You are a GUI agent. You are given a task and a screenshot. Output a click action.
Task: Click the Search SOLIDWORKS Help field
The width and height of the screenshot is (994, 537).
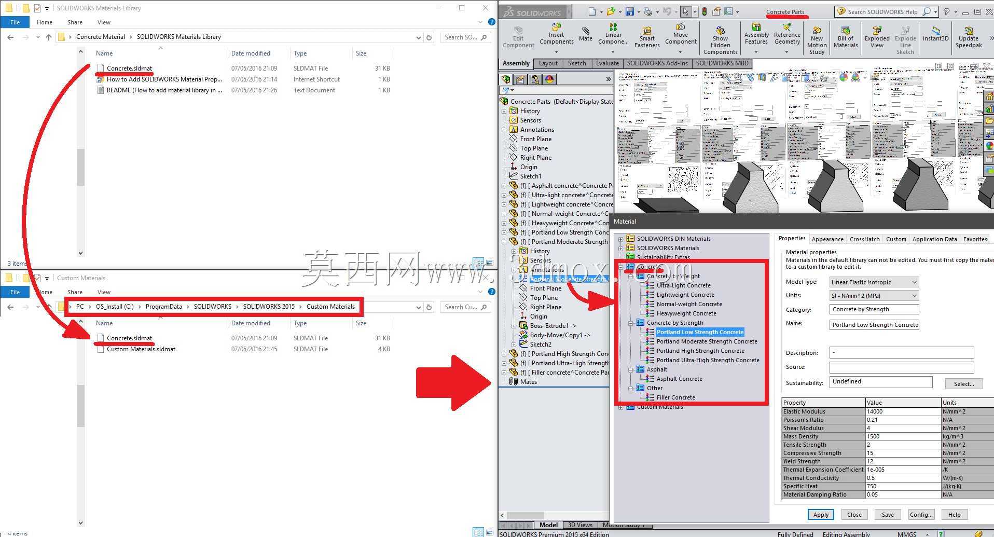887,11
